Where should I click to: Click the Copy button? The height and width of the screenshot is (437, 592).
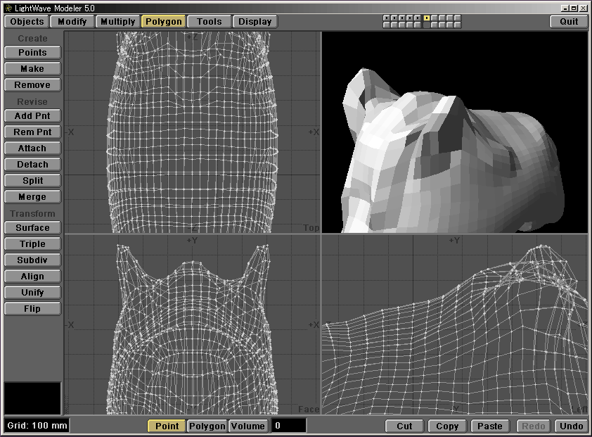(x=447, y=426)
